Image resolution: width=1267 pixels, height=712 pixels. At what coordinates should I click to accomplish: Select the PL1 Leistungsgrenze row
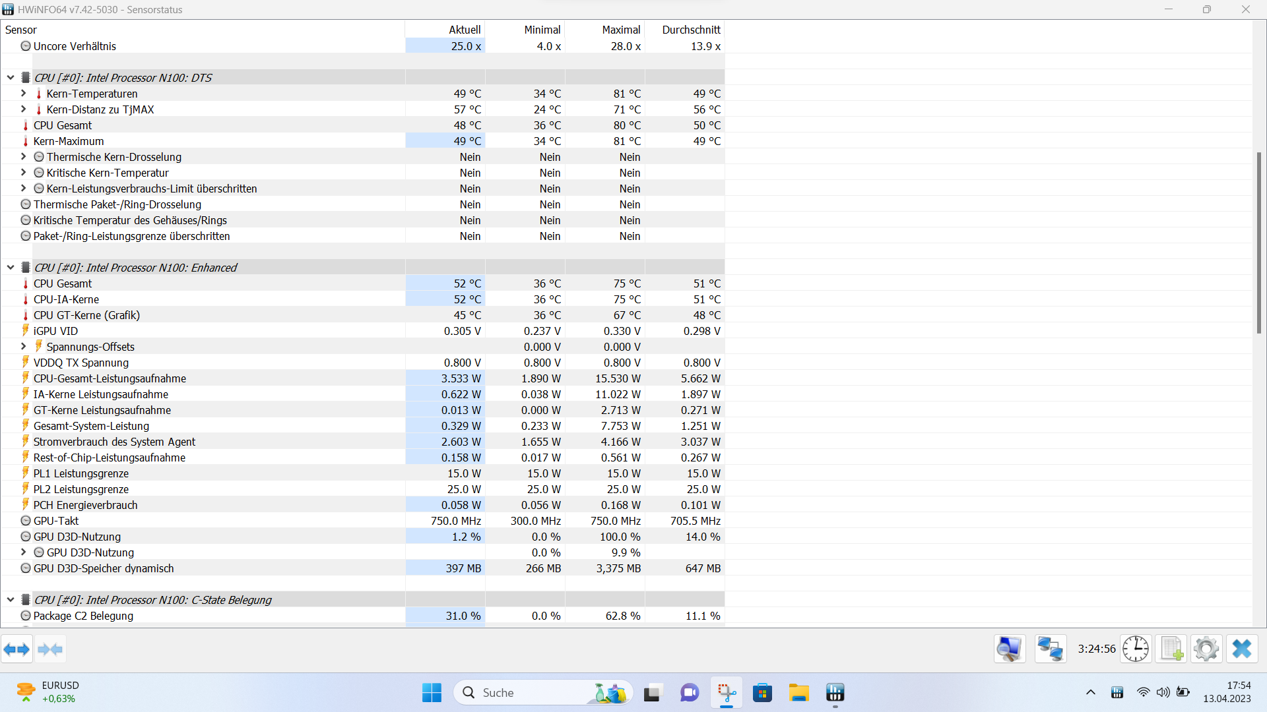(363, 473)
